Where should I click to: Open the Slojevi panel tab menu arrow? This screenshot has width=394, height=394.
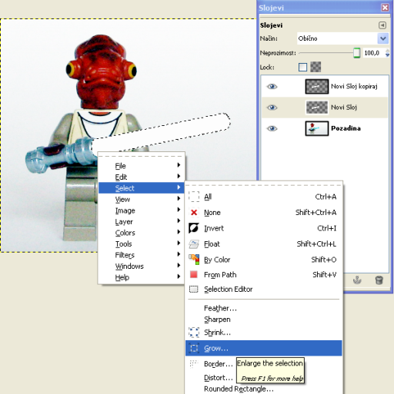pyautogui.click(x=382, y=25)
